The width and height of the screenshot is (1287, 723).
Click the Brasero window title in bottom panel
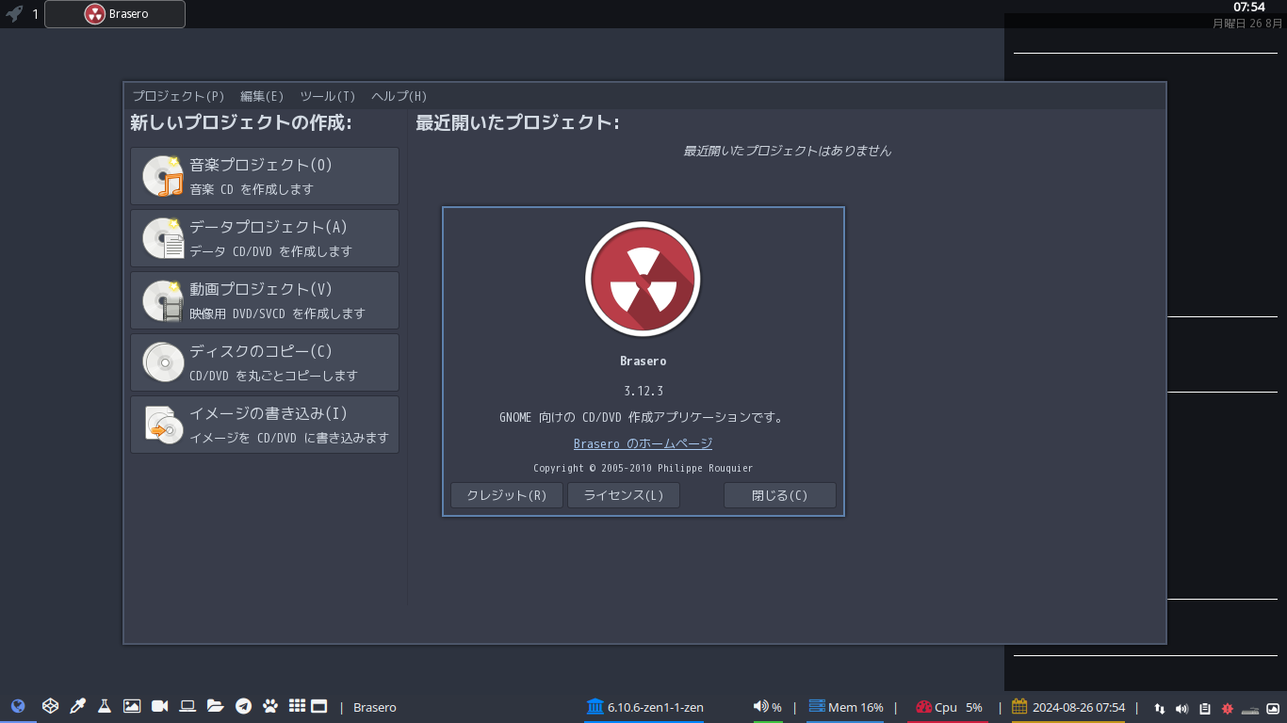point(375,707)
